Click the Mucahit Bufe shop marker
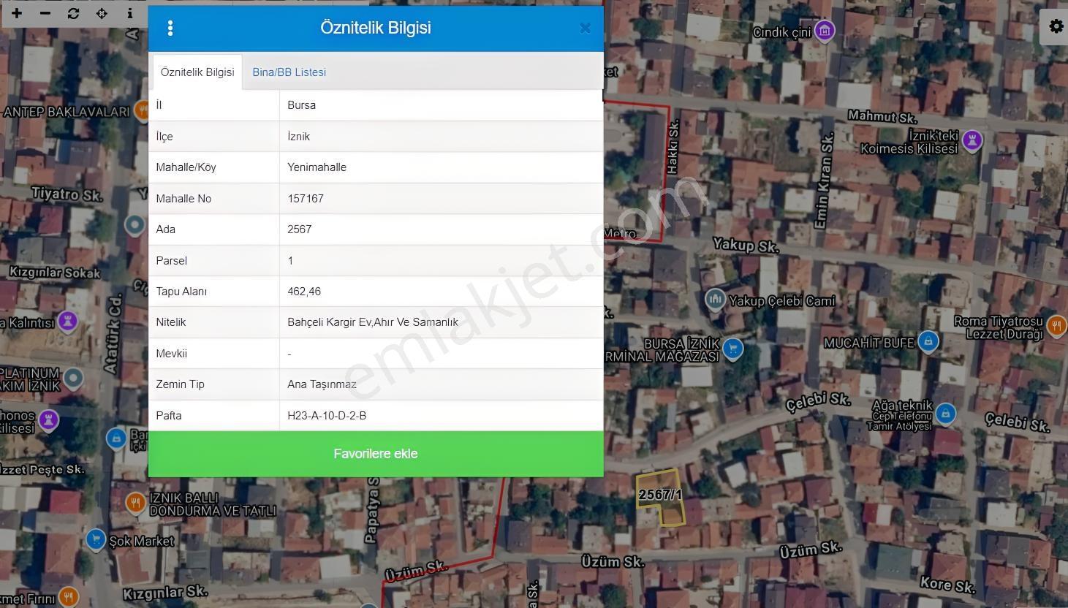The width and height of the screenshot is (1068, 608). point(928,341)
